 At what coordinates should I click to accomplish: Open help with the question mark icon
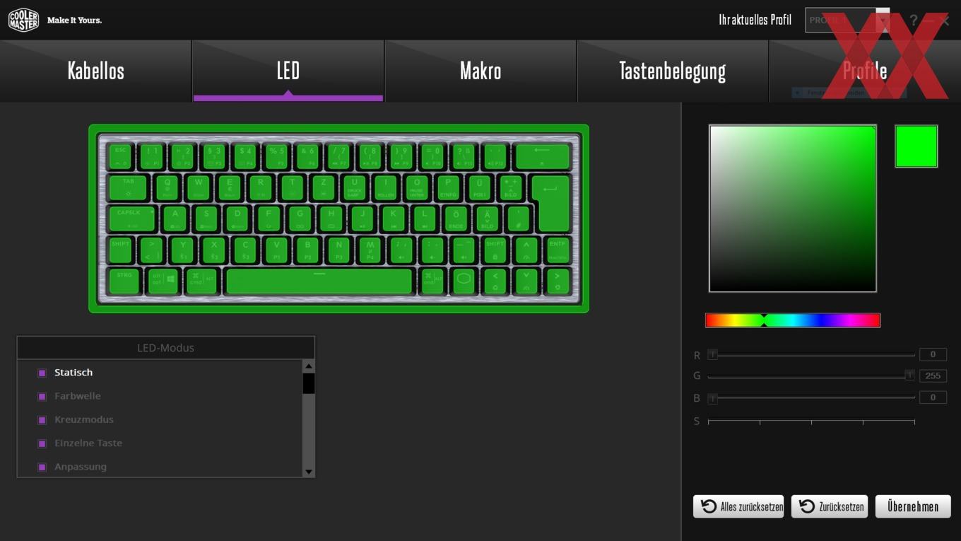click(913, 20)
